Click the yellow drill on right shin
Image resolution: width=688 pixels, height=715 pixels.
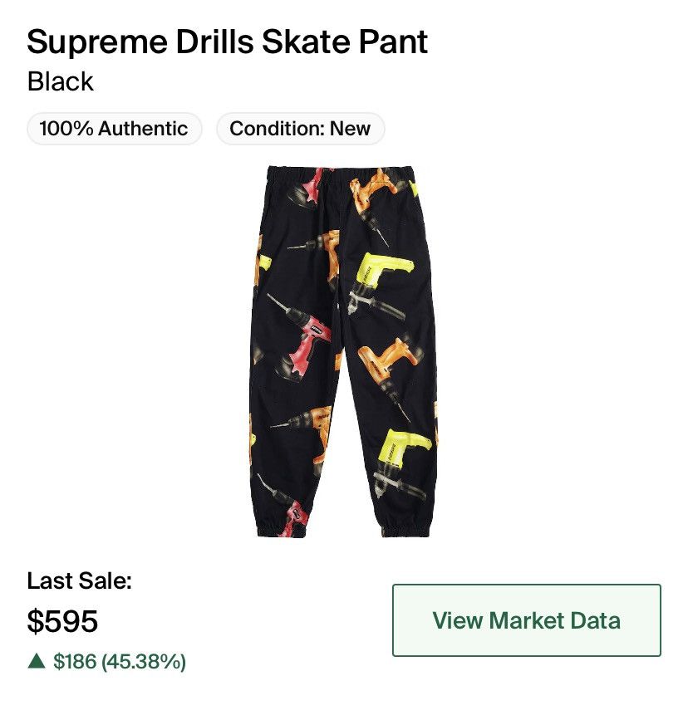pyautogui.click(x=401, y=463)
